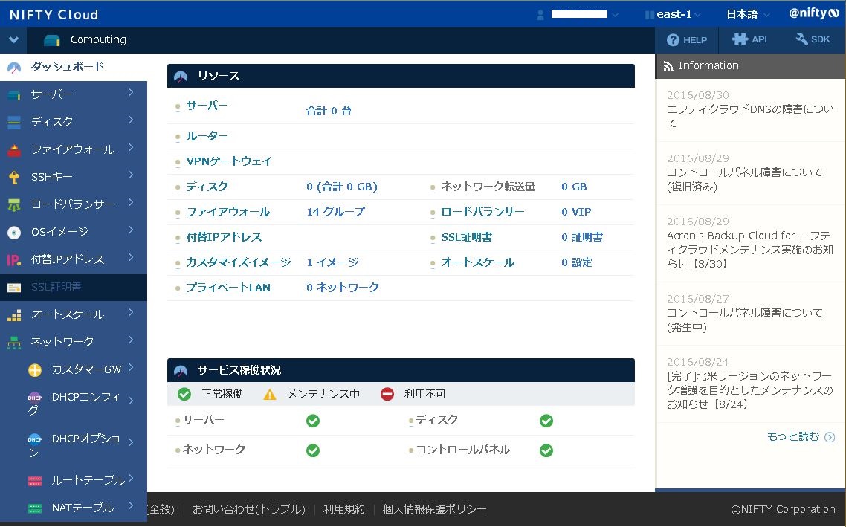Expand the ディスク sidebar submenu arrow
This screenshot has height=527, width=846.
pos(131,120)
